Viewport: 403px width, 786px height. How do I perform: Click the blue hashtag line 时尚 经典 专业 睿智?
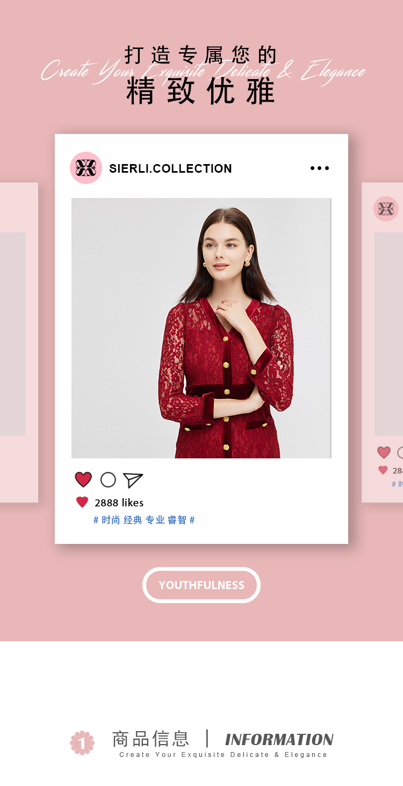click(x=144, y=520)
